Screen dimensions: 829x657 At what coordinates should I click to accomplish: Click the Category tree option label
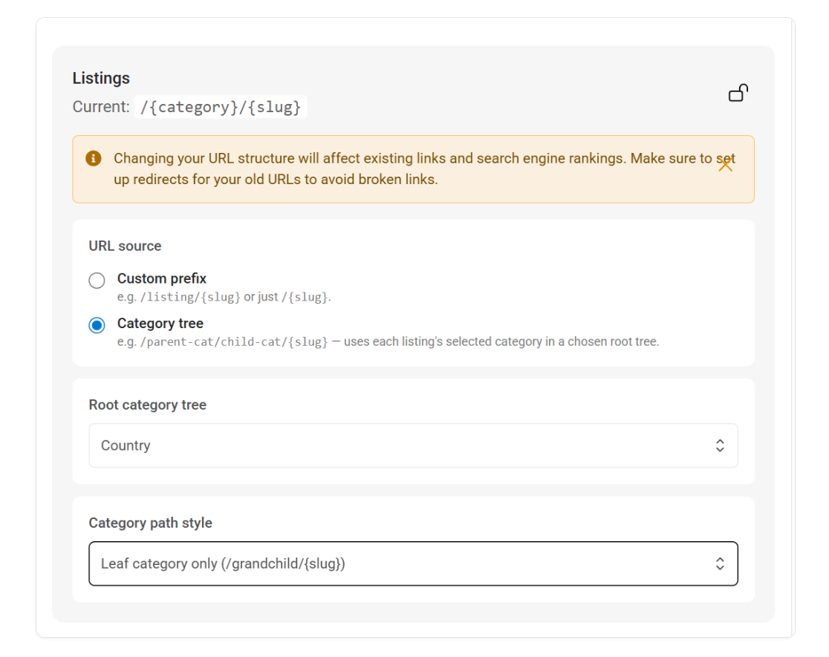pos(160,324)
